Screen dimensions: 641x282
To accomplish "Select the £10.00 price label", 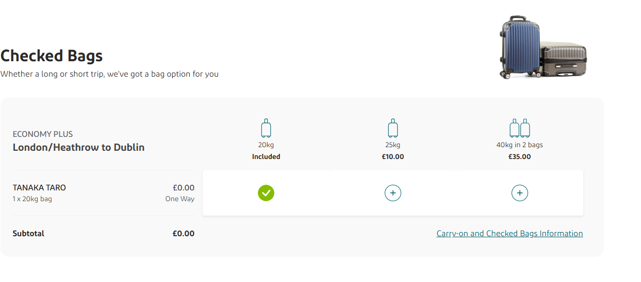I will [x=393, y=156].
